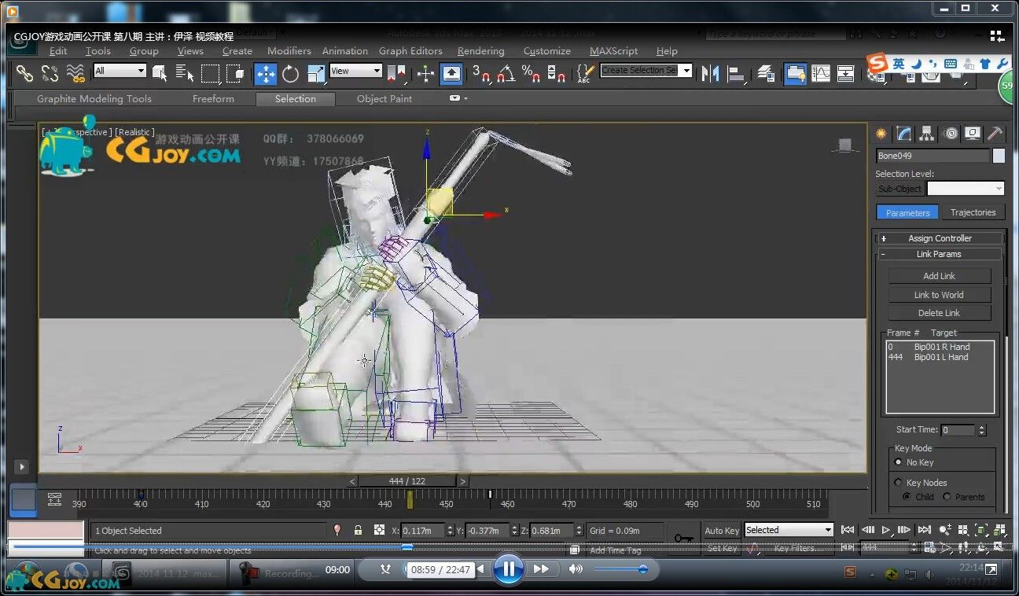Open the Display command panel tab
Image resolution: width=1019 pixels, height=596 pixels.
click(973, 133)
